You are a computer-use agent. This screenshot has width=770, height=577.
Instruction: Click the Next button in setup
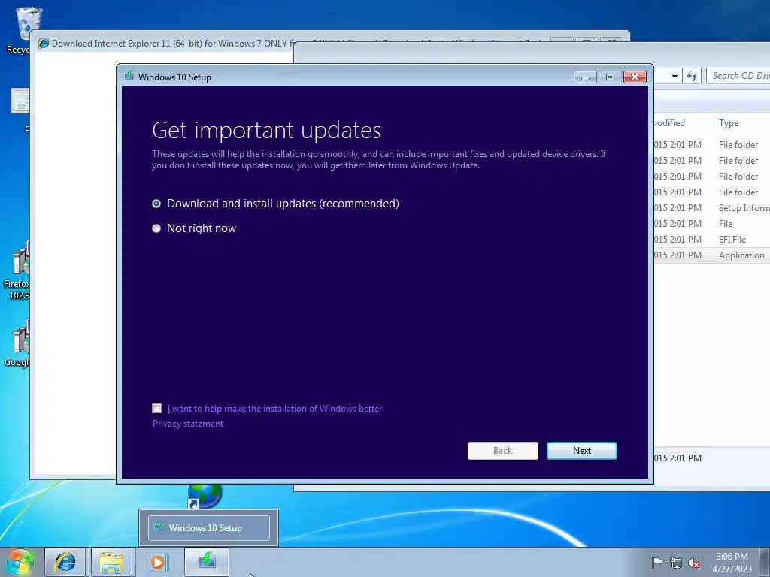click(x=581, y=451)
